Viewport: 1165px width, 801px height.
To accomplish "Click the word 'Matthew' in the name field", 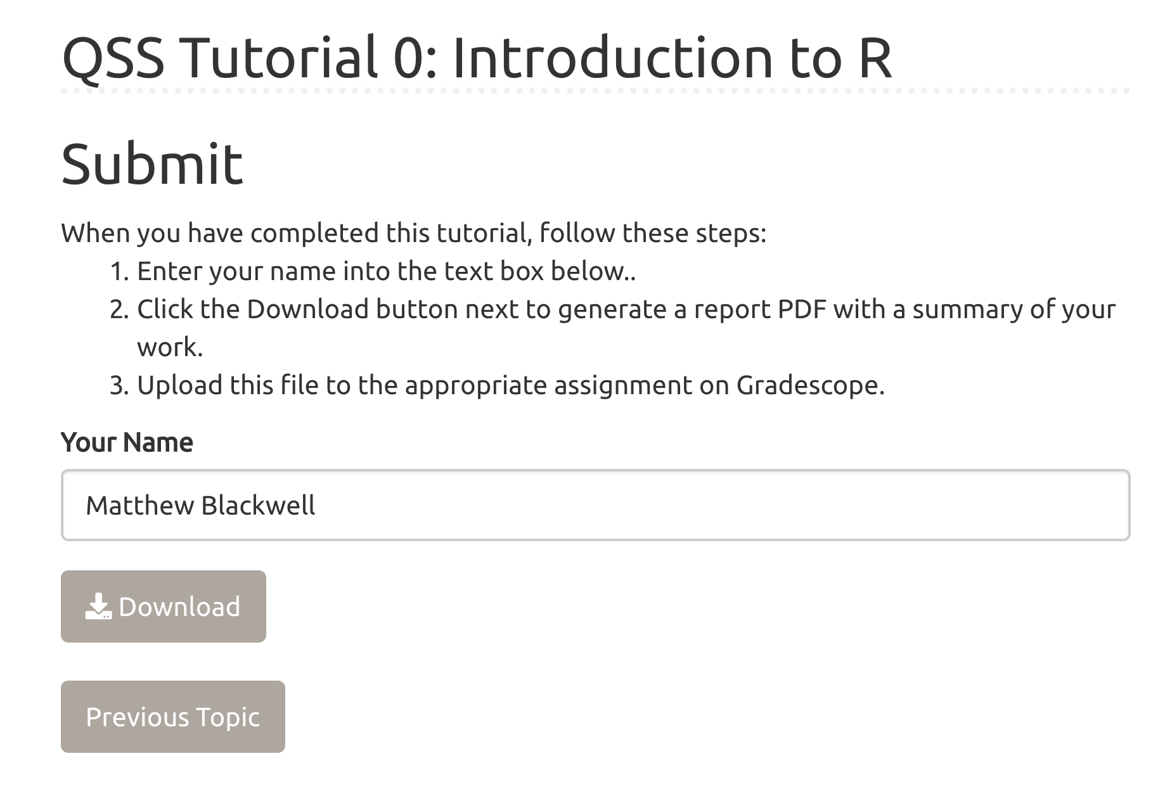I will coord(140,505).
